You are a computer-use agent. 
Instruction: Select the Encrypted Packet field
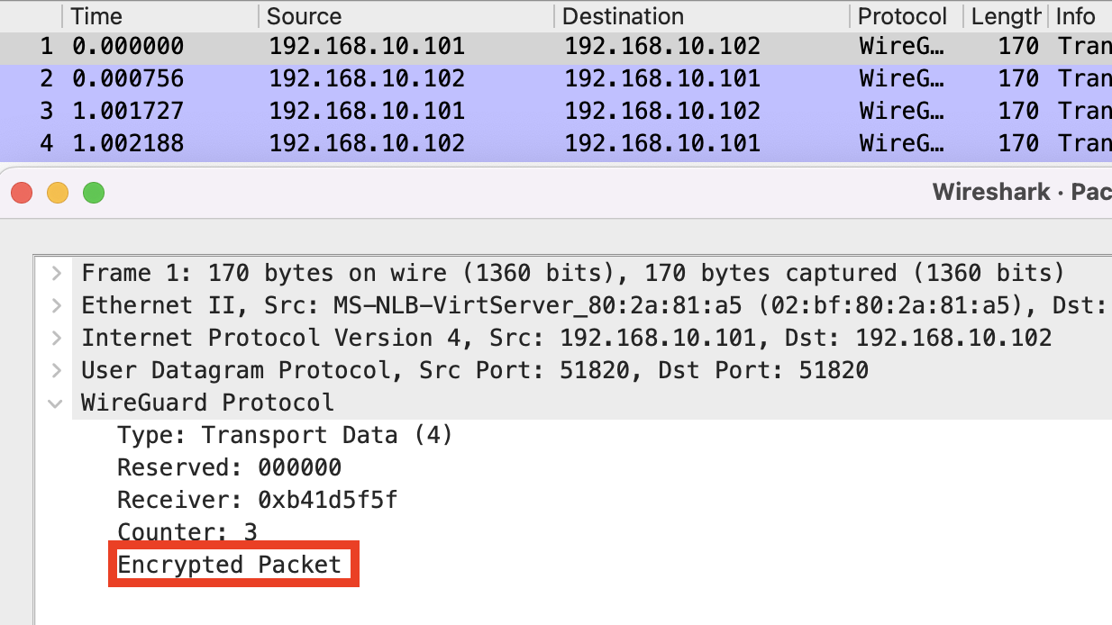pos(230,565)
